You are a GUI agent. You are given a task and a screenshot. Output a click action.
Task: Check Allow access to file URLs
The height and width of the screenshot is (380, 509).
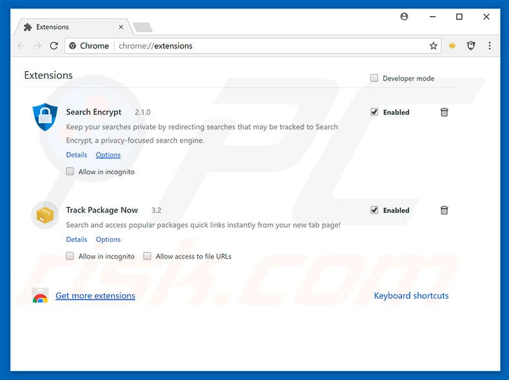pyautogui.click(x=147, y=256)
